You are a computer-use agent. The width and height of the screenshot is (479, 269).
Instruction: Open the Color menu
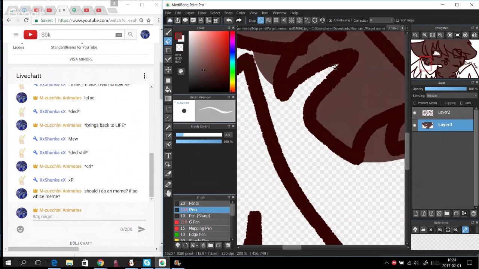tap(241, 13)
